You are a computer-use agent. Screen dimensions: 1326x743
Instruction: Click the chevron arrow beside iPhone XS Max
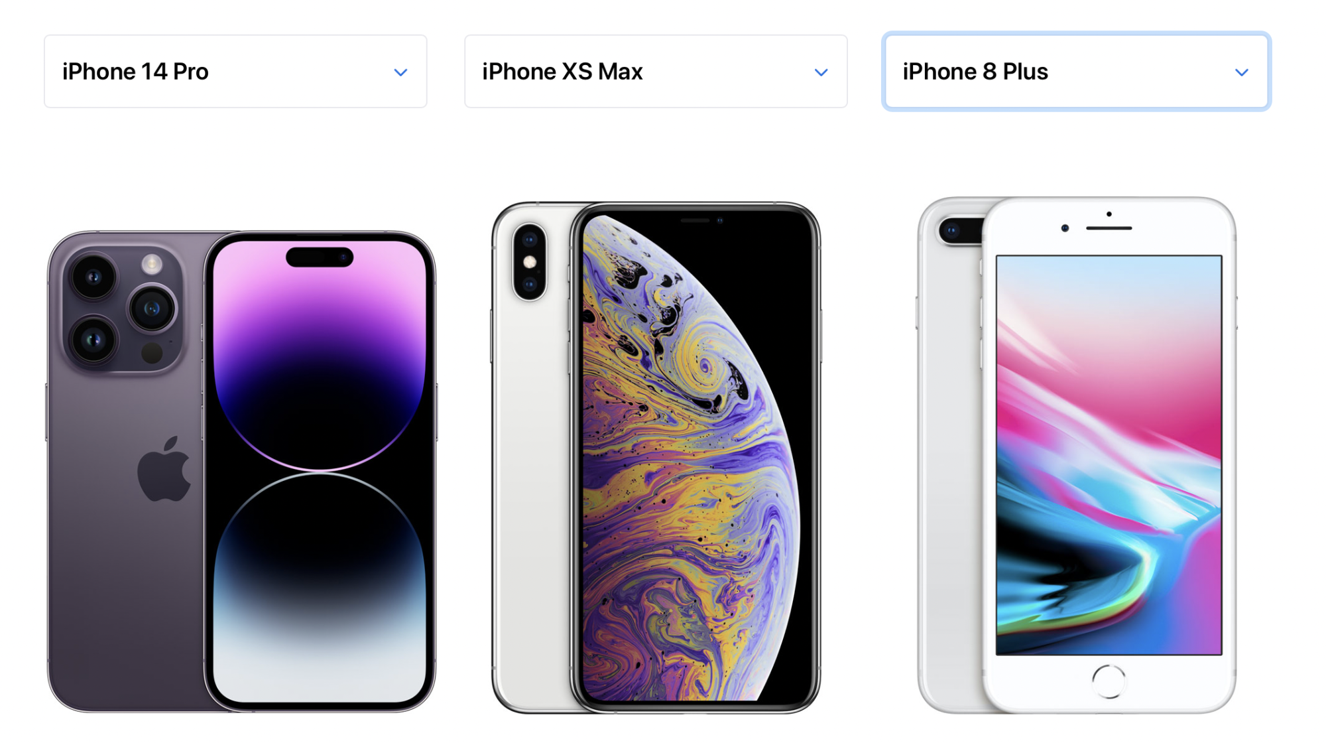coord(821,72)
